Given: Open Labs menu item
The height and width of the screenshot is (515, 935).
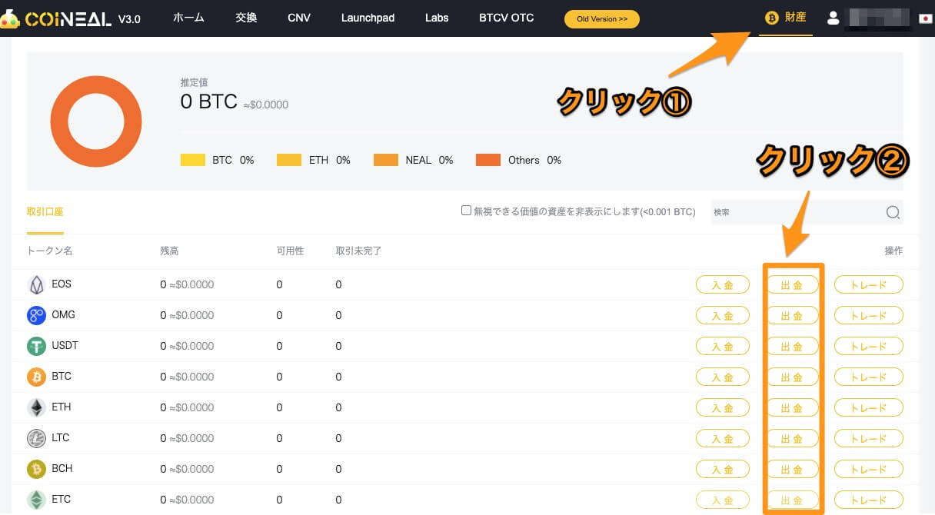Looking at the screenshot, I should click(437, 18).
